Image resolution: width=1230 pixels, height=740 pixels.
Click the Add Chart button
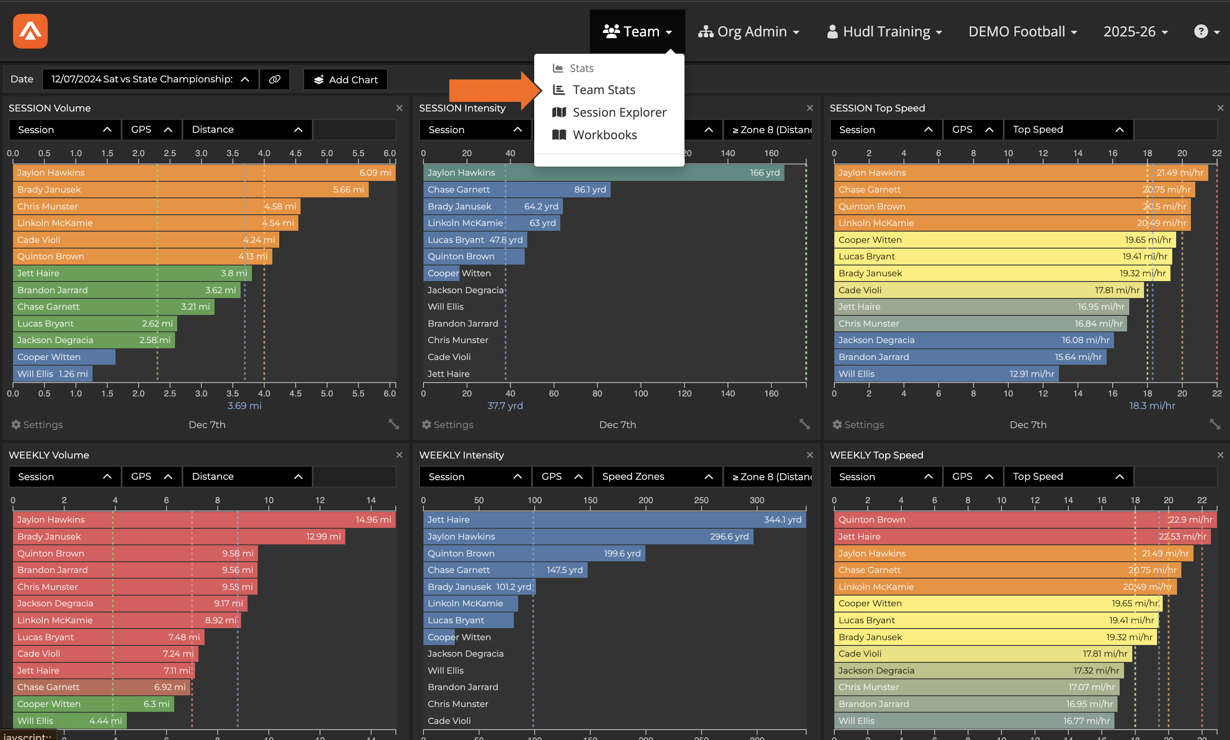[345, 79]
